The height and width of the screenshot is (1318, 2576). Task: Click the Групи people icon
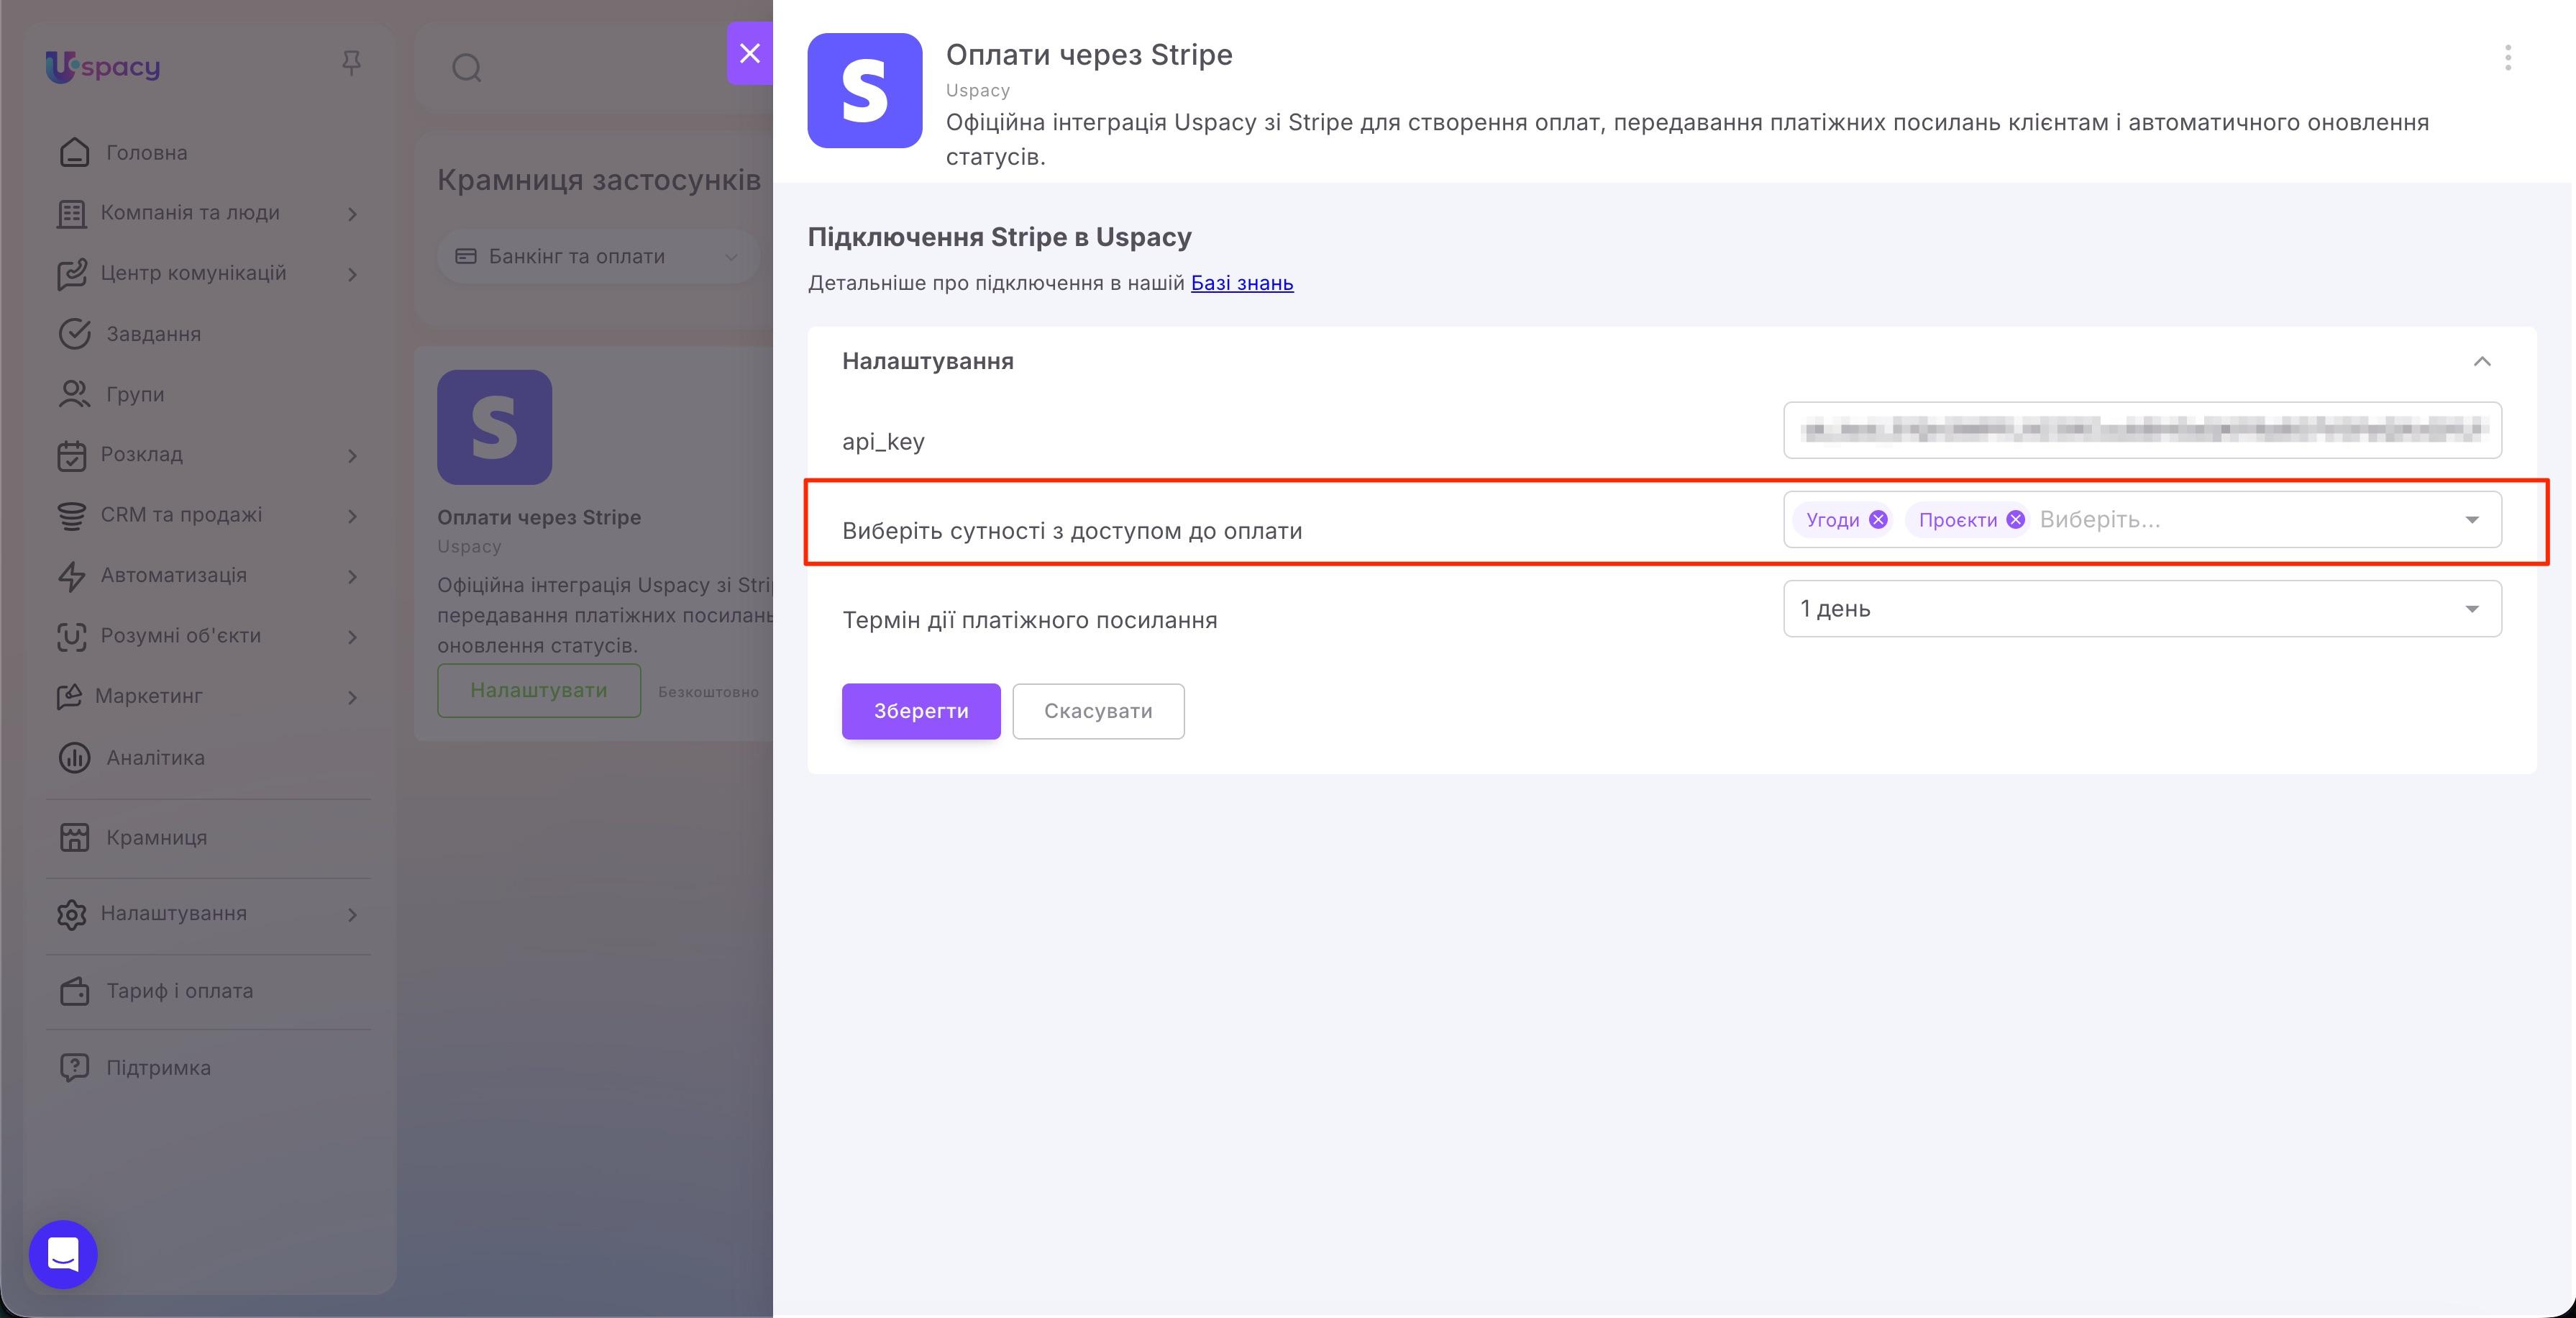(x=74, y=394)
